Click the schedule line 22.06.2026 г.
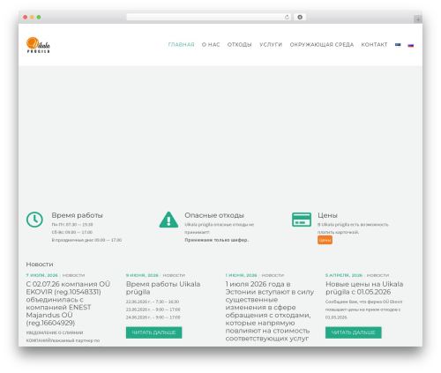The width and height of the screenshot is (441, 373). click(x=153, y=302)
